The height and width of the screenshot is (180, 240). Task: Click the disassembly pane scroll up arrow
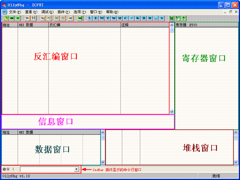point(172,25)
